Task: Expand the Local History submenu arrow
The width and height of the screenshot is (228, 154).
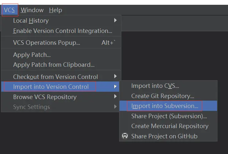Action: tap(115, 21)
